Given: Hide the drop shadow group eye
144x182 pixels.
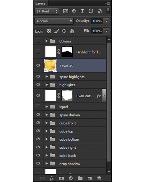Looking at the screenshot, I should coord(38,163).
